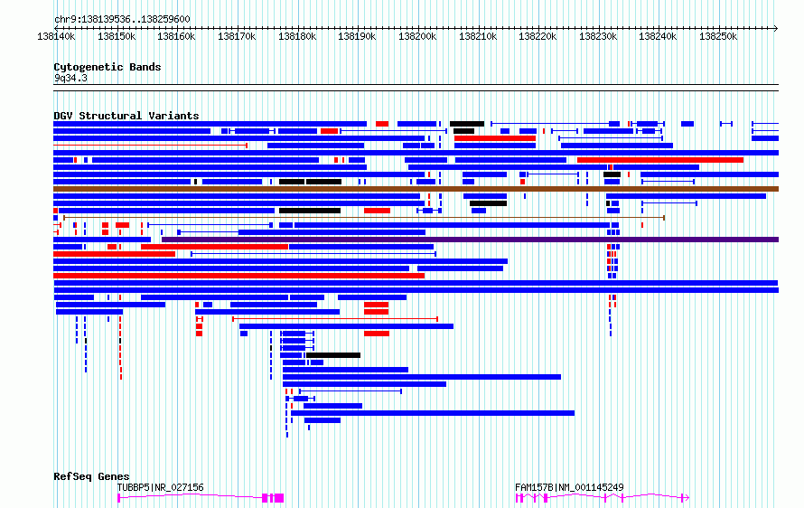The width and height of the screenshot is (804, 508).
Task: Select the red variant bar below the top-row black bar
Action: 495,138
